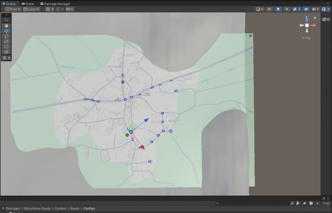Viewport: 332px width, 213px height.
Task: Select the green spline point handle
Action: point(127,135)
